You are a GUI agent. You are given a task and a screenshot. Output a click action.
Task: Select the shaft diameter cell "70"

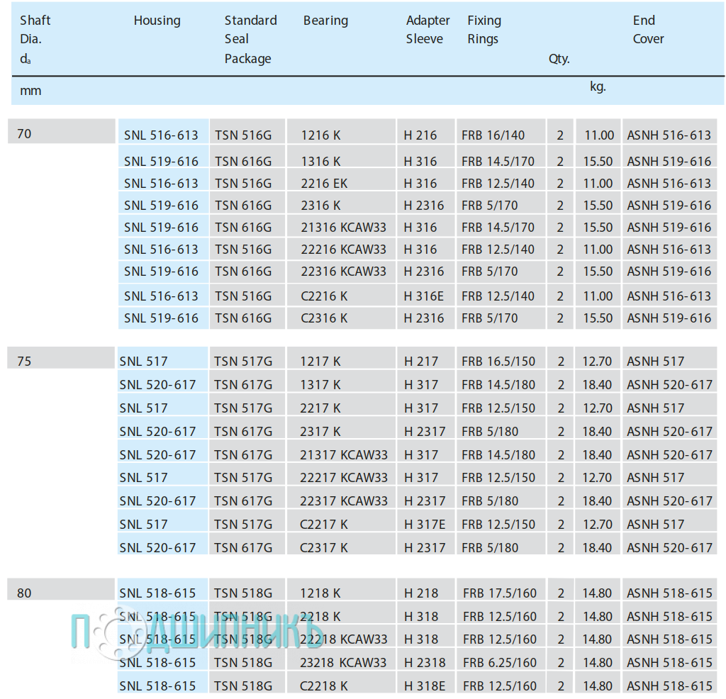click(62, 131)
